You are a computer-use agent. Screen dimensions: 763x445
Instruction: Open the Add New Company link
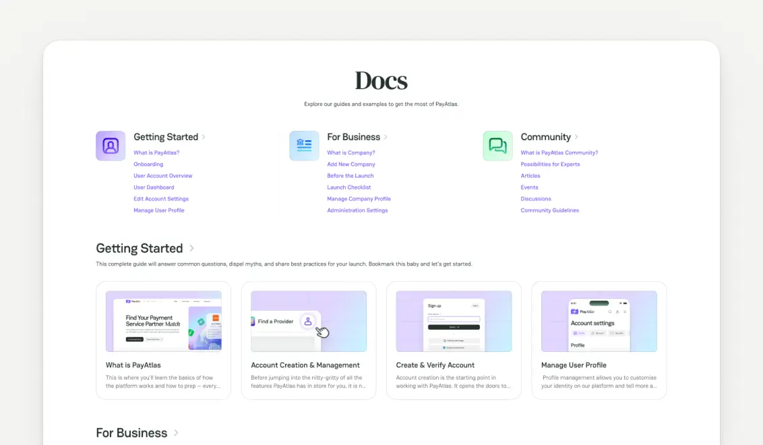[350, 164]
